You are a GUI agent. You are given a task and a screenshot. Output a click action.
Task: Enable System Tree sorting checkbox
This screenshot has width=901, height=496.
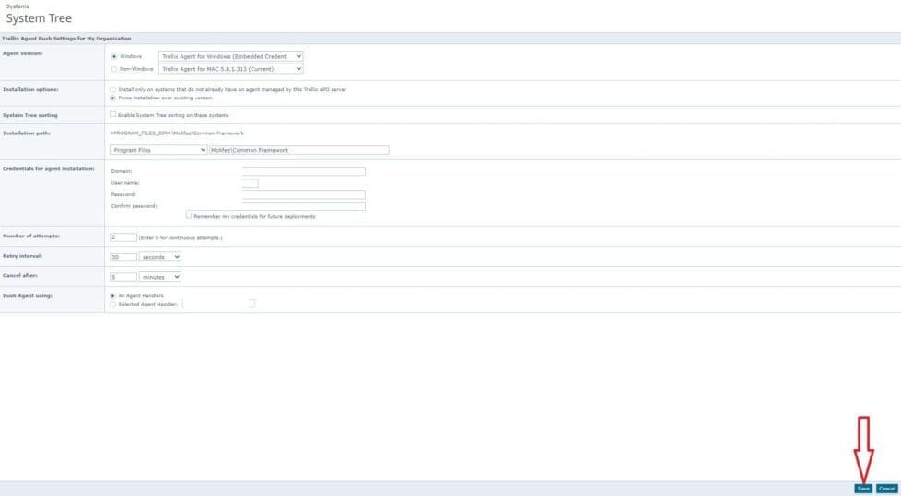(113, 114)
